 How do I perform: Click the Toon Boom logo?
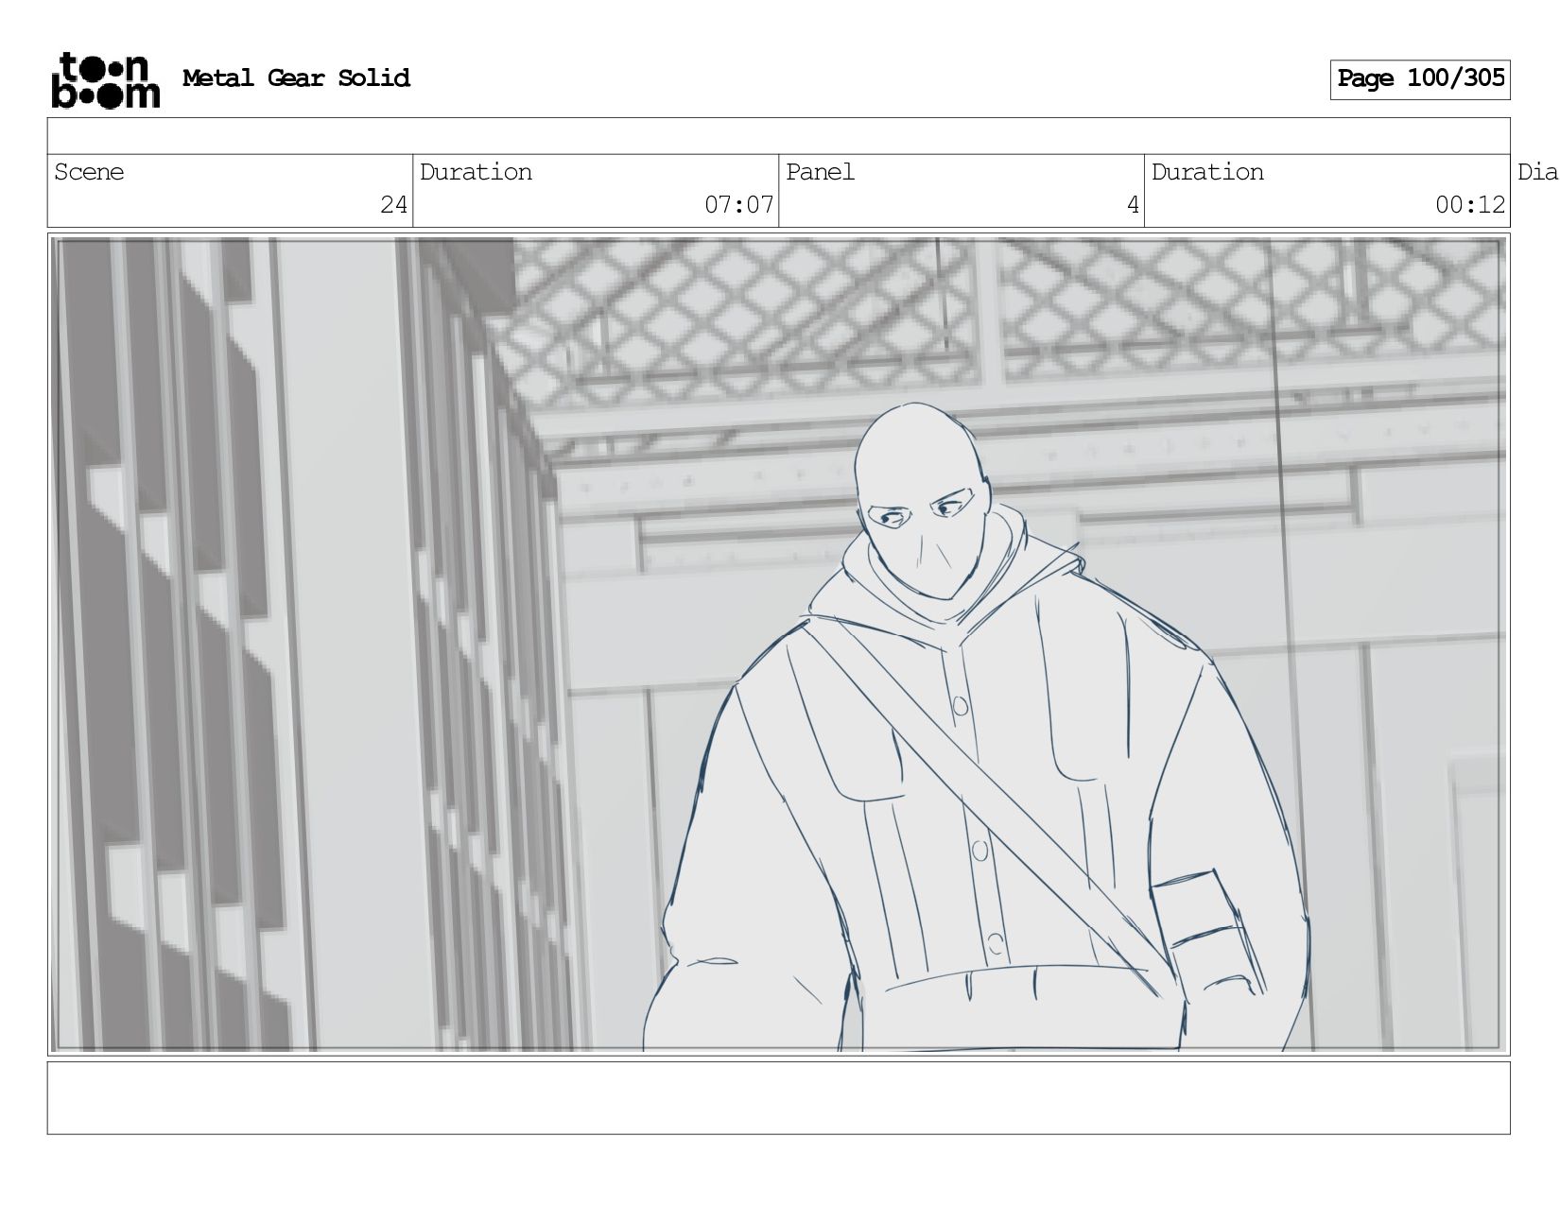click(105, 79)
